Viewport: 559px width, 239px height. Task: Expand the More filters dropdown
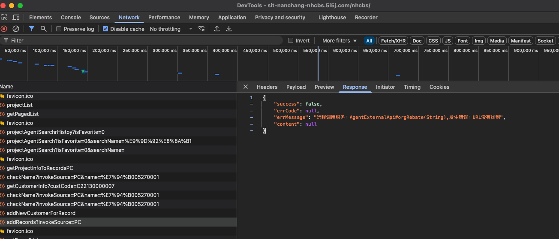point(339,41)
